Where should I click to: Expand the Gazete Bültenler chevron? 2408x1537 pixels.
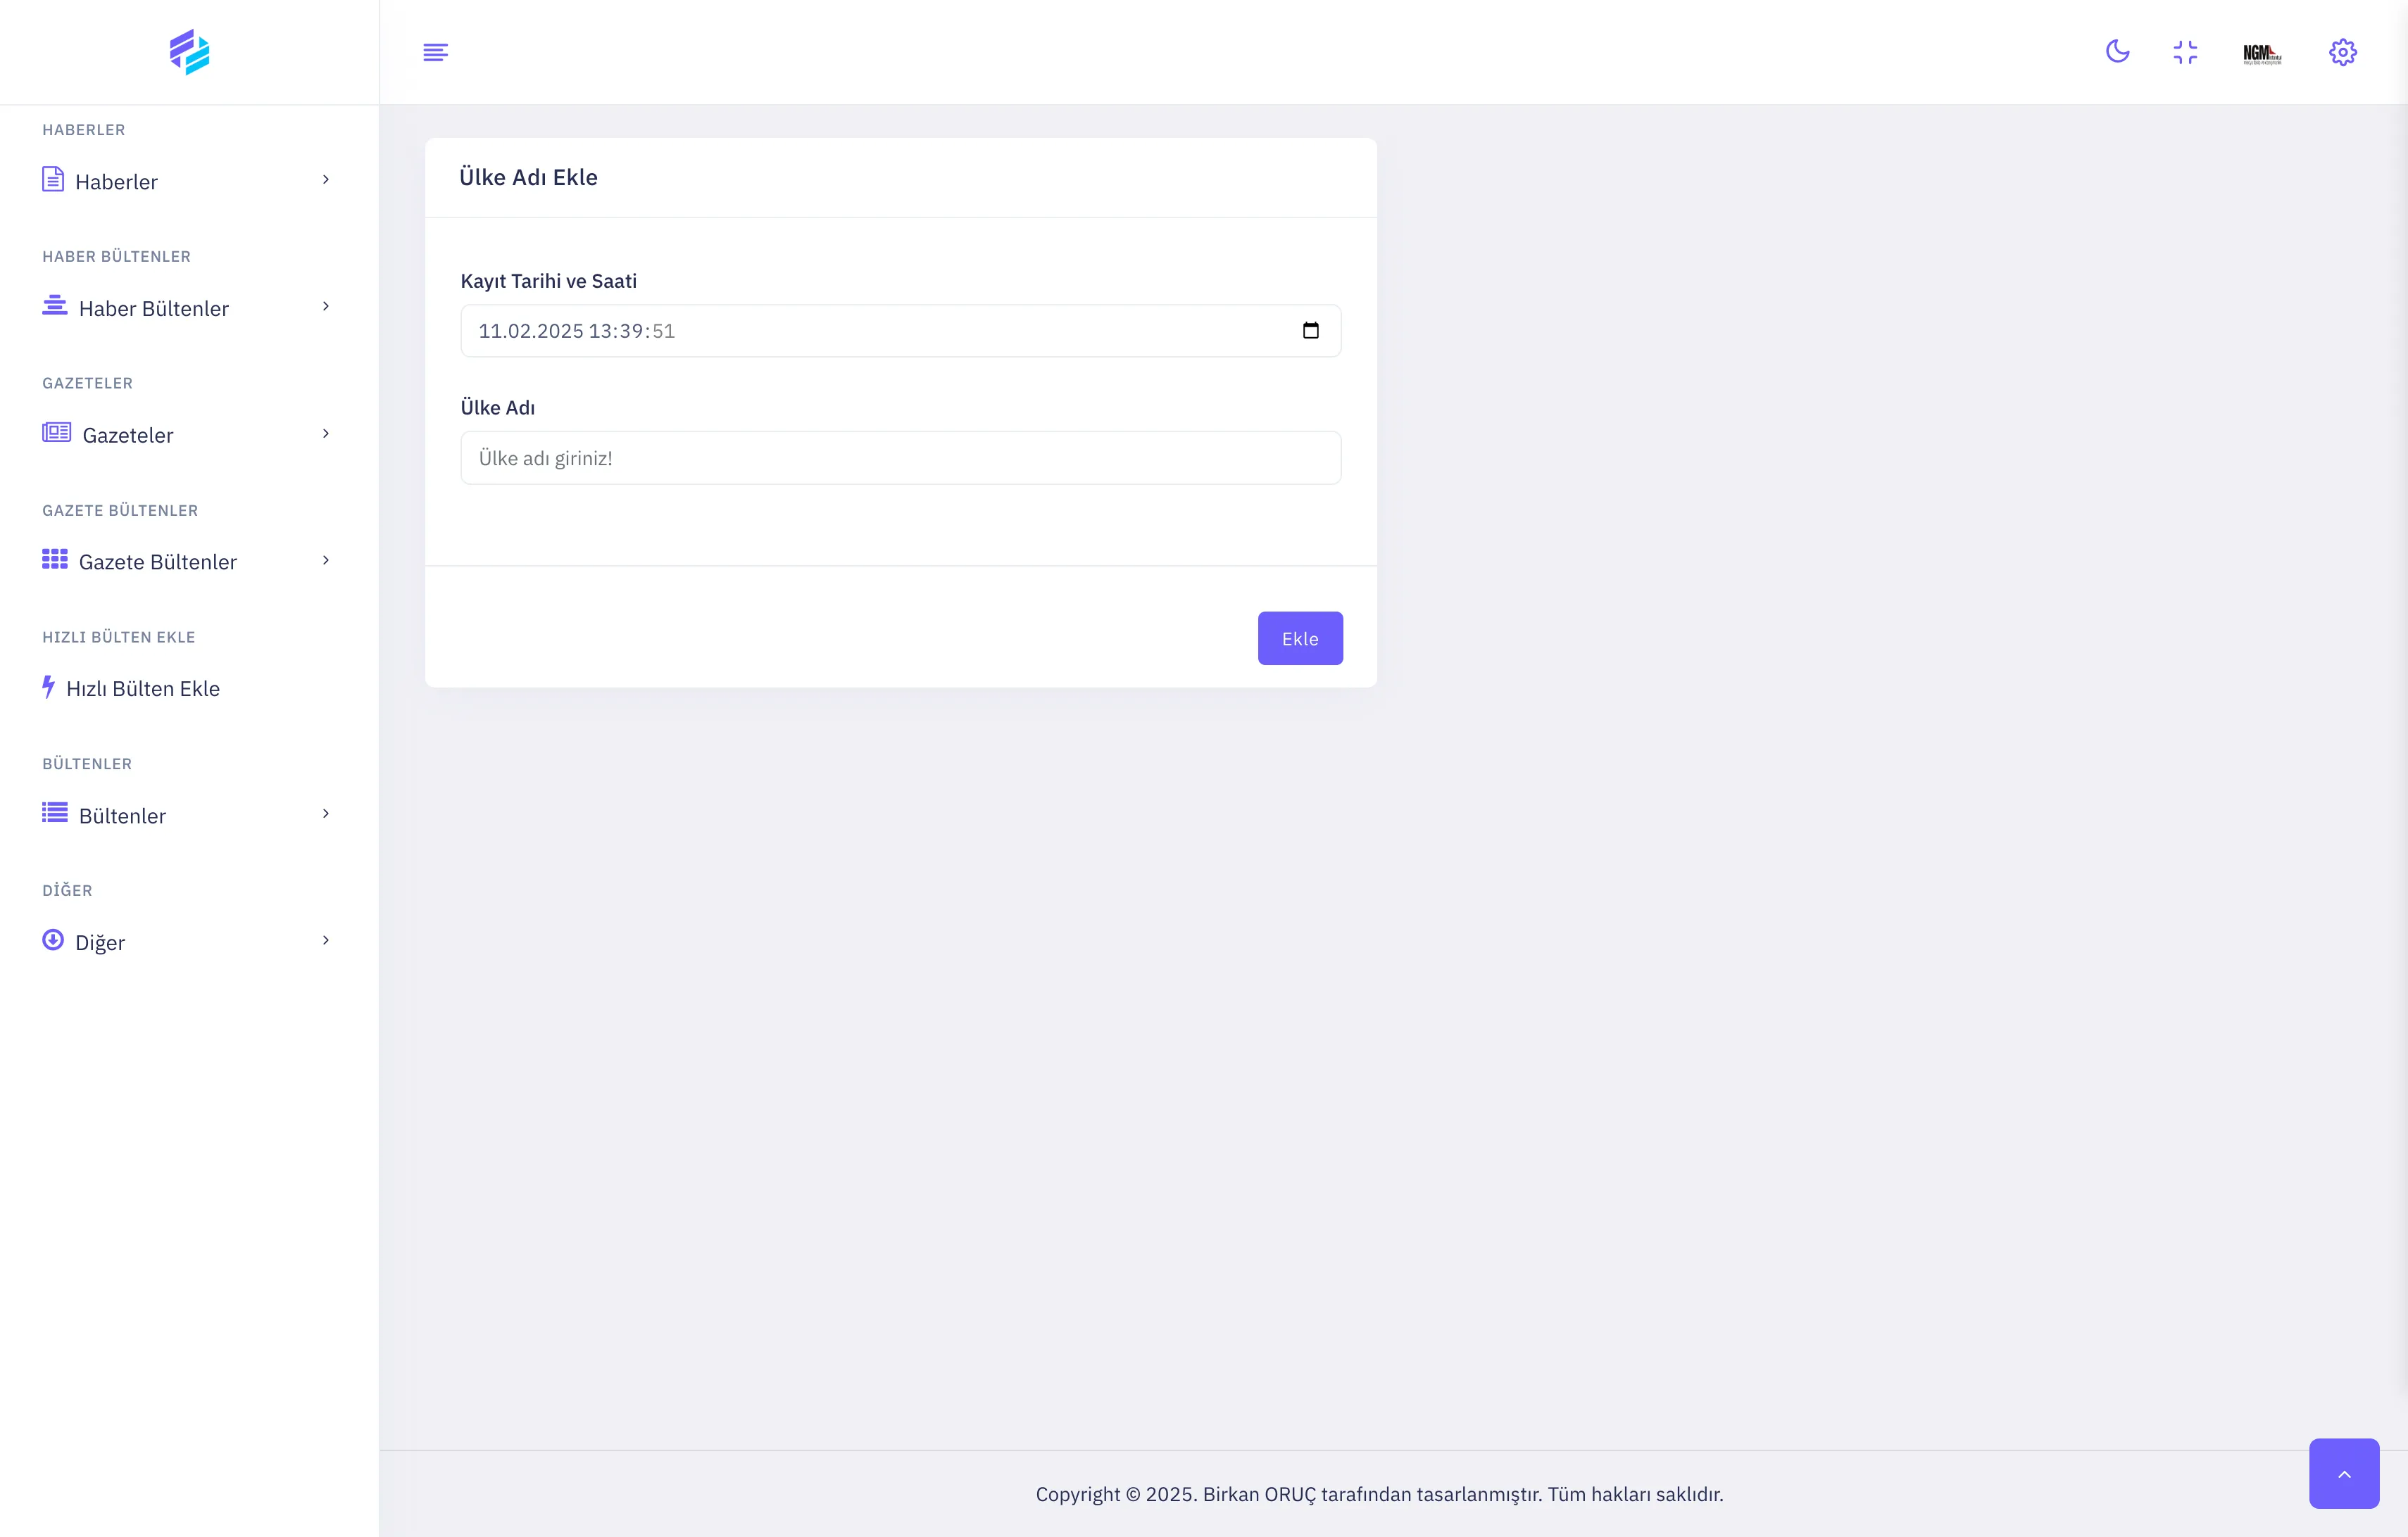[325, 561]
